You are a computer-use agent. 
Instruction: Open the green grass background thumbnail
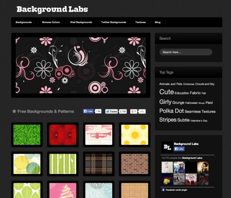[x=27, y=135]
